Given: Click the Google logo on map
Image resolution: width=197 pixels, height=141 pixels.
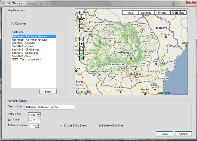Looking at the screenshot, I should (x=83, y=92).
